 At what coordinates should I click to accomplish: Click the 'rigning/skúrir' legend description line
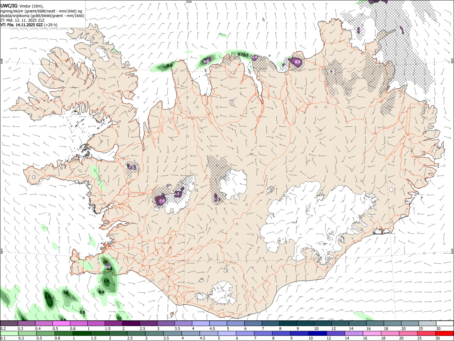coord(41,11)
